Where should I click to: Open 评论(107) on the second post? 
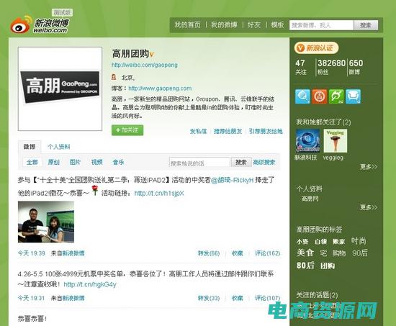[267, 298]
